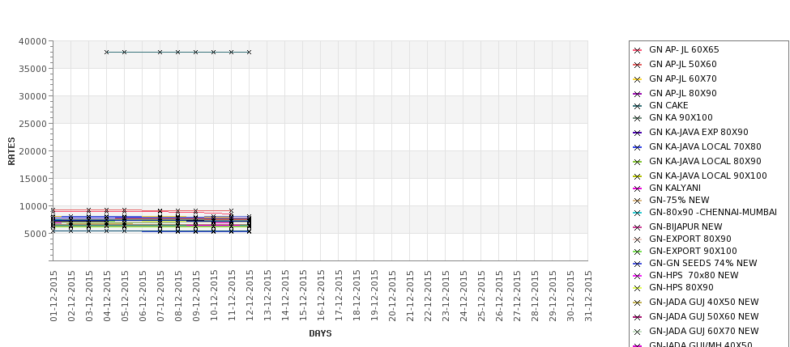Click the GN-75% NEW legend marker
790x347 pixels.
point(638,201)
